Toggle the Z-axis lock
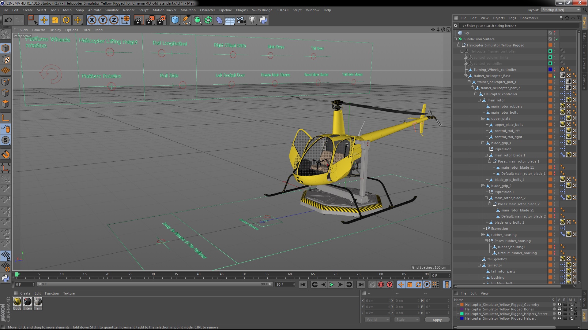Viewport: 588px width, 330px height. click(x=114, y=20)
